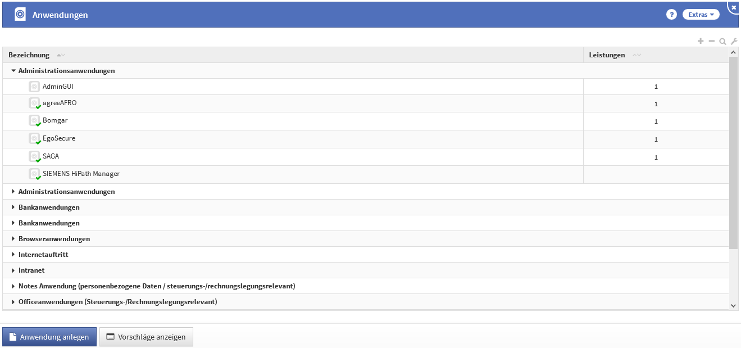
Task: Expand the Browseranwendungen group
Action: [x=13, y=239]
